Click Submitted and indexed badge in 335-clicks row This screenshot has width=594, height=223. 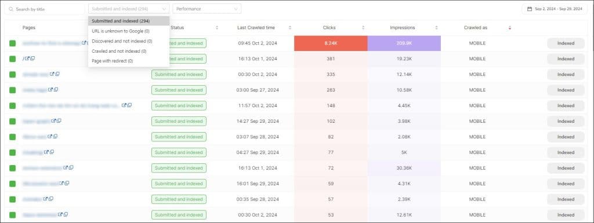(179, 75)
